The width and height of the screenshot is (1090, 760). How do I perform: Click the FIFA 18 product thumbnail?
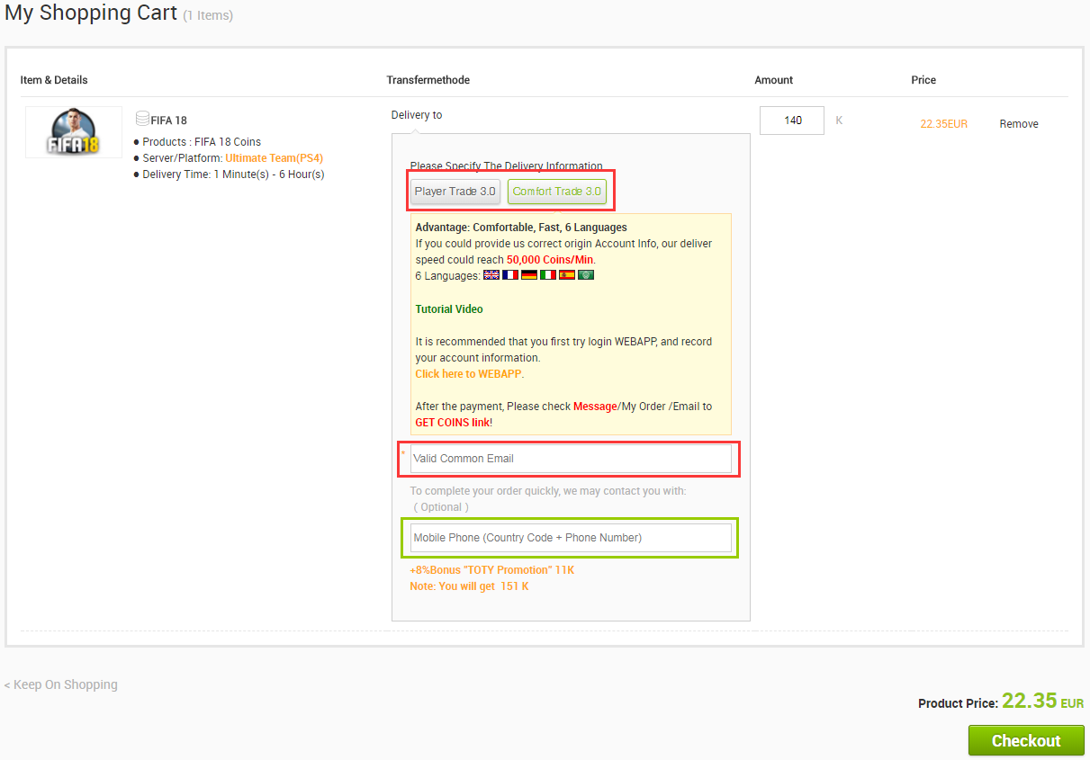tap(74, 132)
